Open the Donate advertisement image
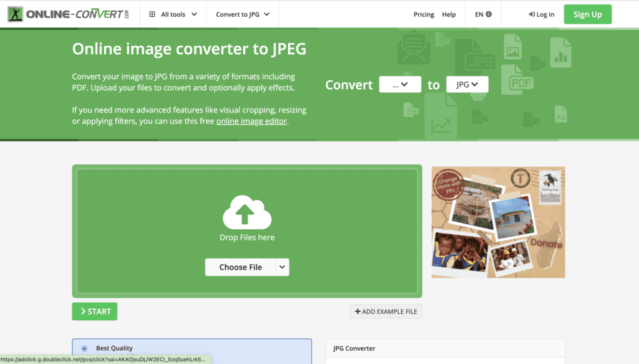639x364 pixels. coord(498,222)
